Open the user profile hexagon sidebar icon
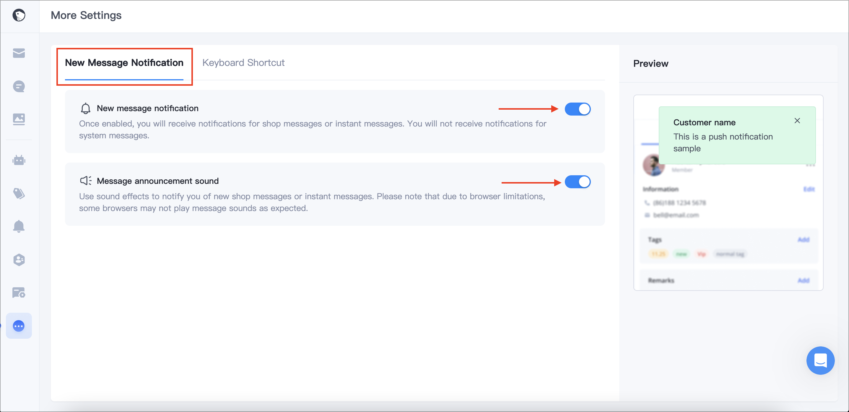Image resolution: width=849 pixels, height=412 pixels. coord(19,260)
